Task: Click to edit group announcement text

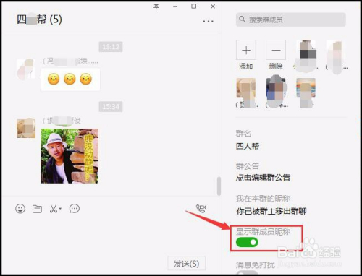Action: [x=263, y=178]
